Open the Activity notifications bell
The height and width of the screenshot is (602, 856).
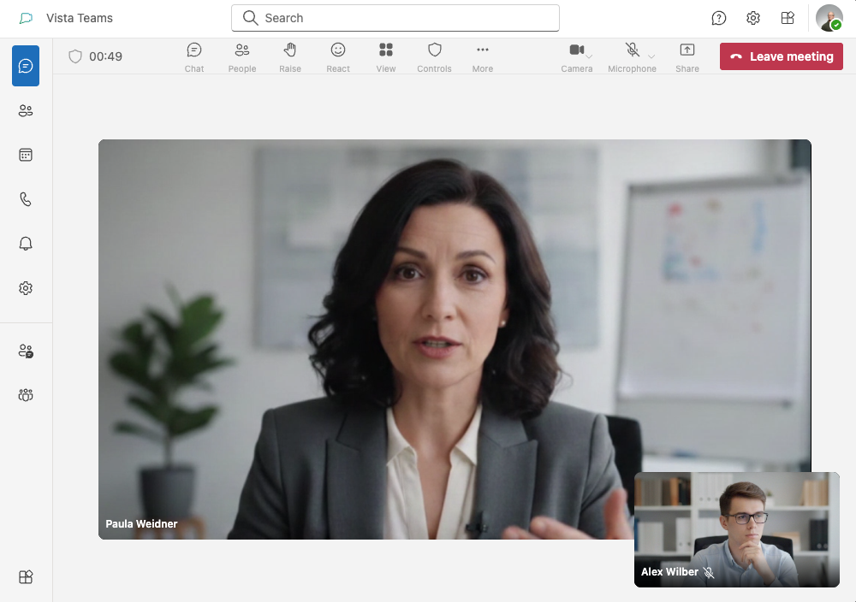coord(26,244)
